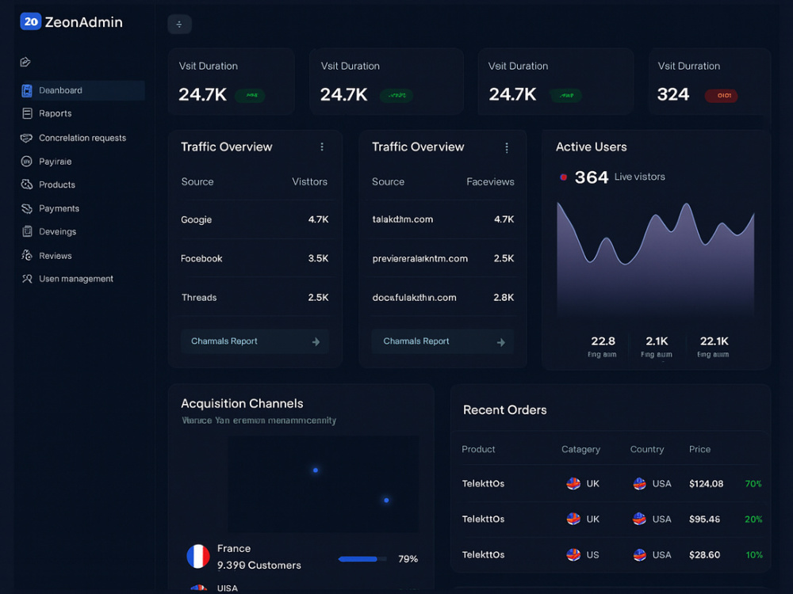Image resolution: width=793 pixels, height=594 pixels.
Task: Click lower-right blue dot on acquisition map
Action: tap(386, 501)
